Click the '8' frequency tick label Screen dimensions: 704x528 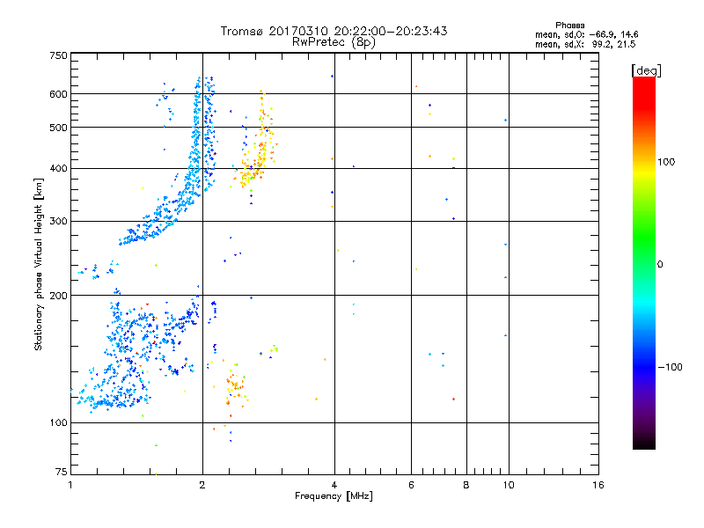pos(466,485)
